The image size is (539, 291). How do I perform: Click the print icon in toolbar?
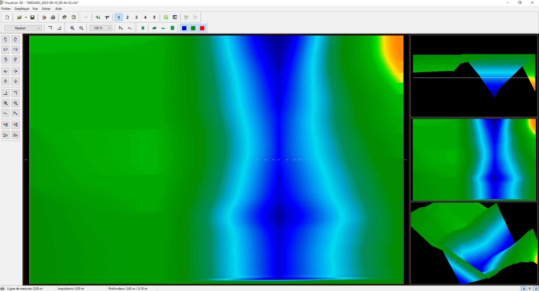click(53, 17)
